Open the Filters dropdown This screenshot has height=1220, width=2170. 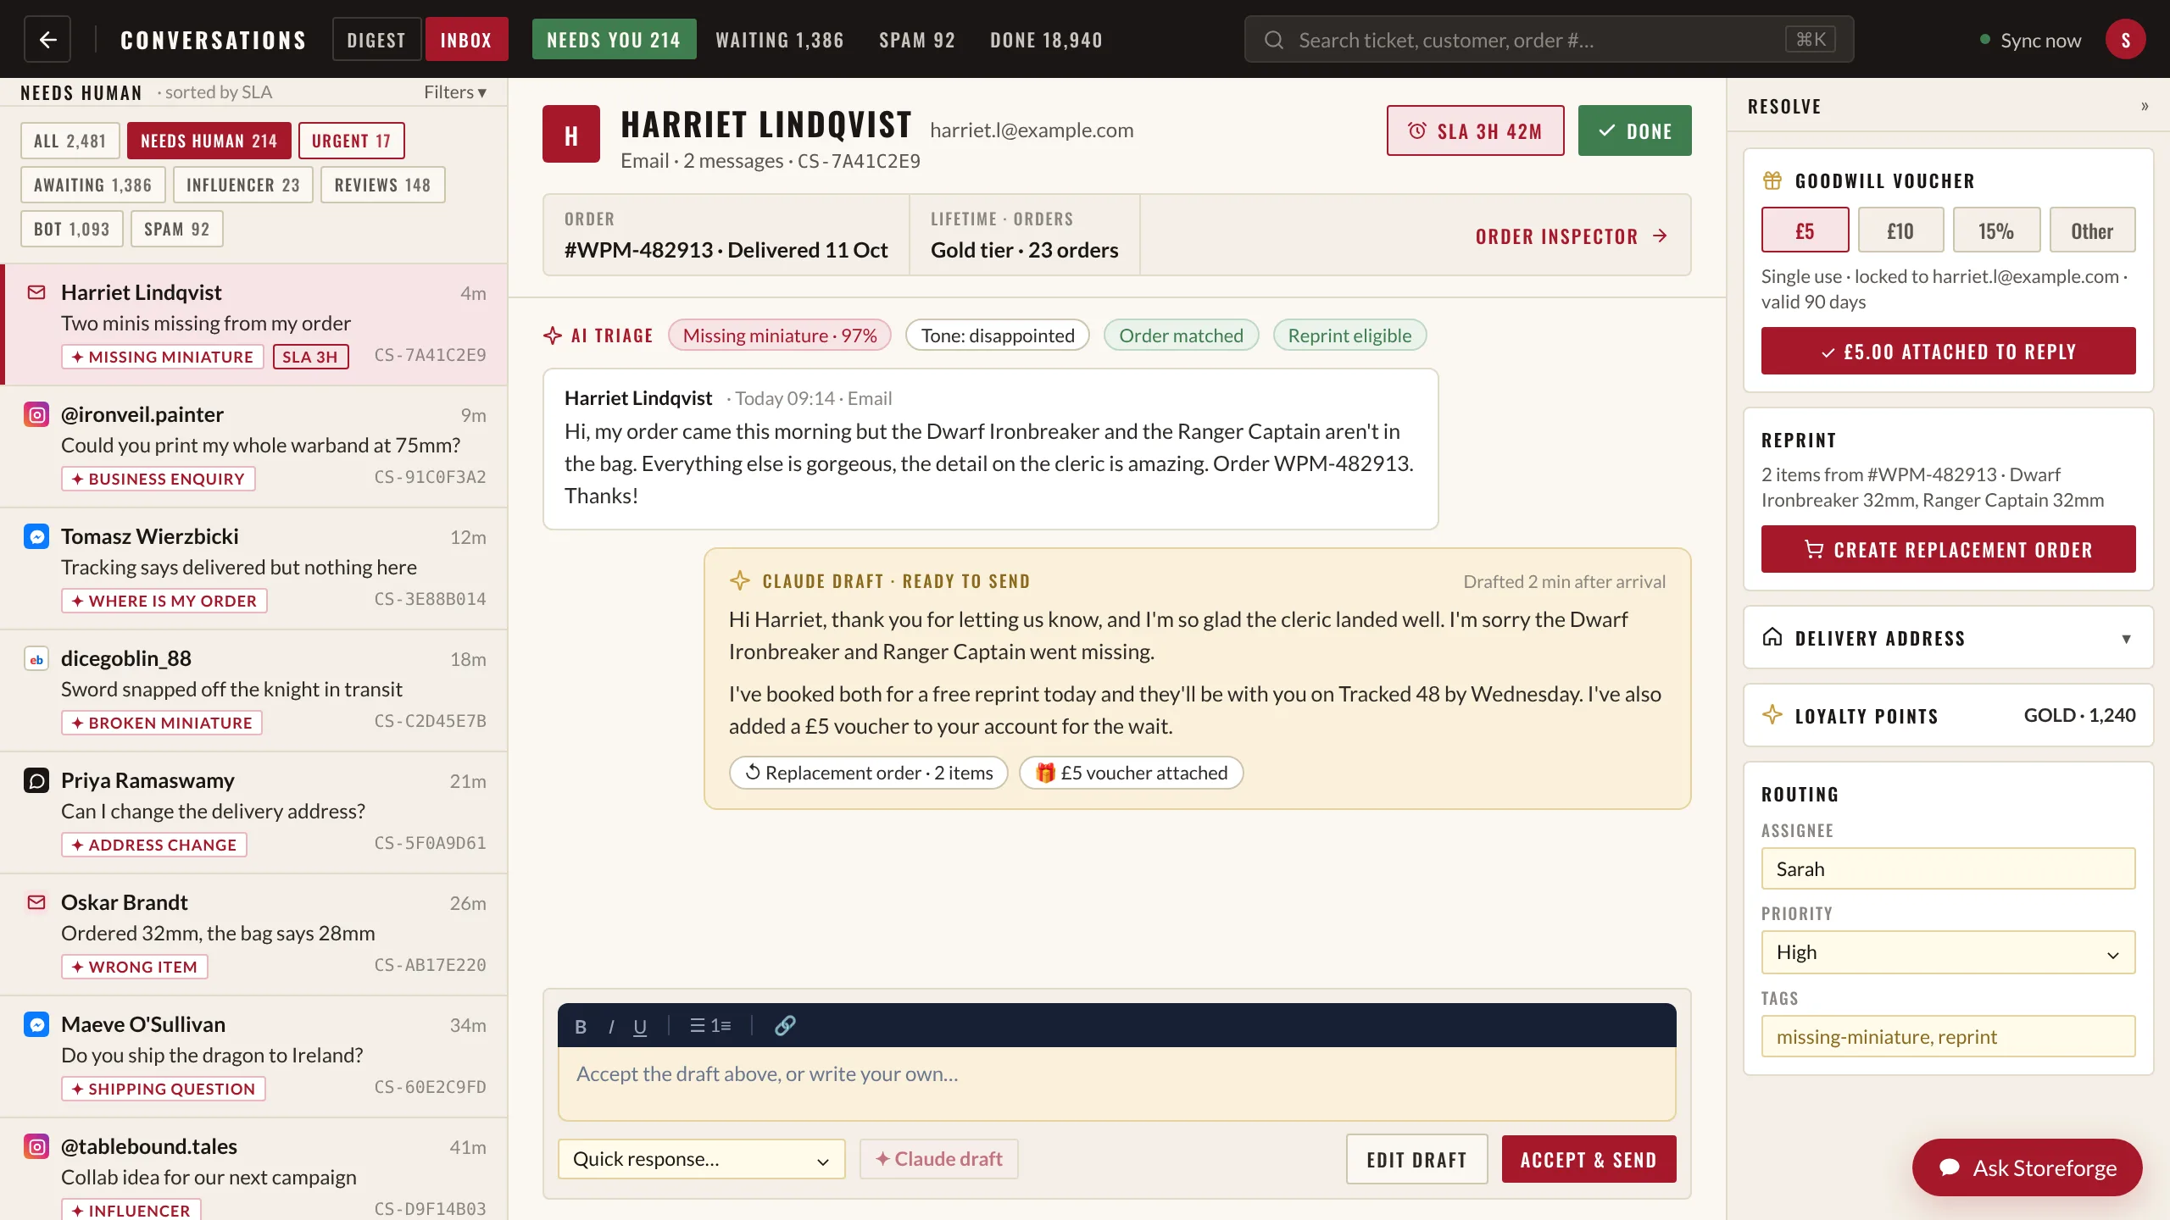click(455, 92)
